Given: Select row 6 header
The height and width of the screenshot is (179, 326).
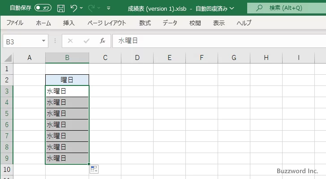Looking at the screenshot, I should (7, 125).
